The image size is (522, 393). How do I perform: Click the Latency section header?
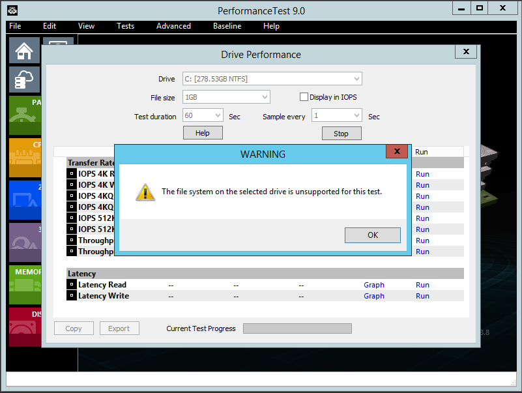265,274
